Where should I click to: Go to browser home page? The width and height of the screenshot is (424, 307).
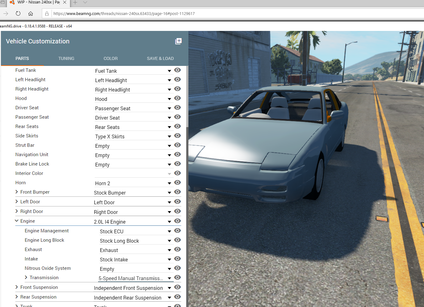coord(31,13)
